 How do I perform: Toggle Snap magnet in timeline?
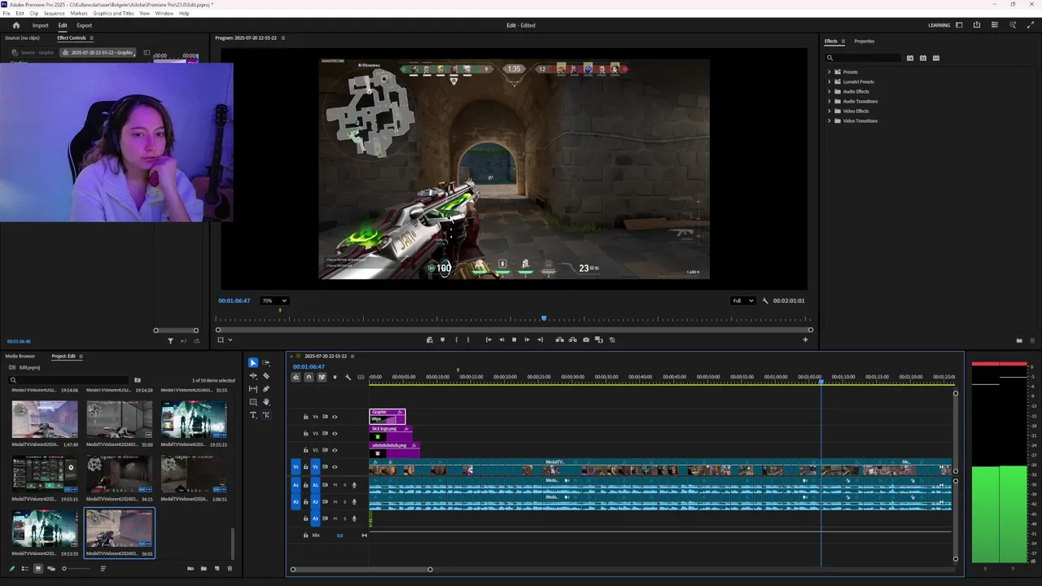coord(309,377)
